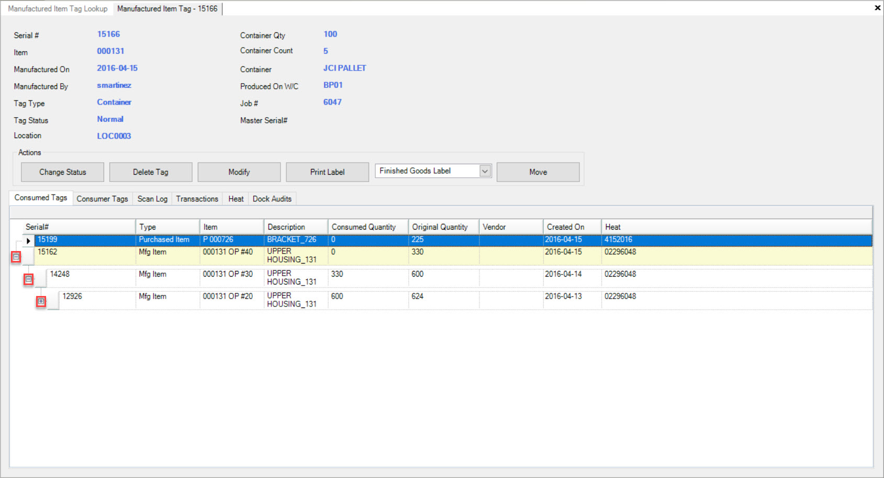The height and width of the screenshot is (478, 884).
Task: Click the work center value BP01
Action: coord(333,85)
